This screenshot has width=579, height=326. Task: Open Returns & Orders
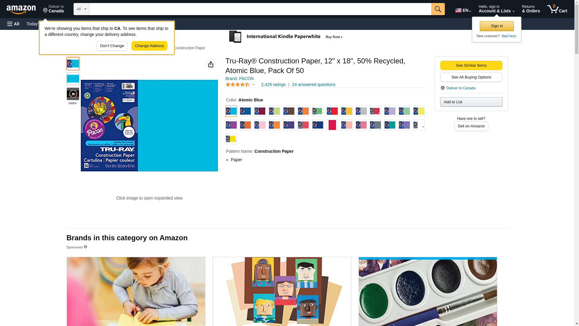pyautogui.click(x=531, y=9)
